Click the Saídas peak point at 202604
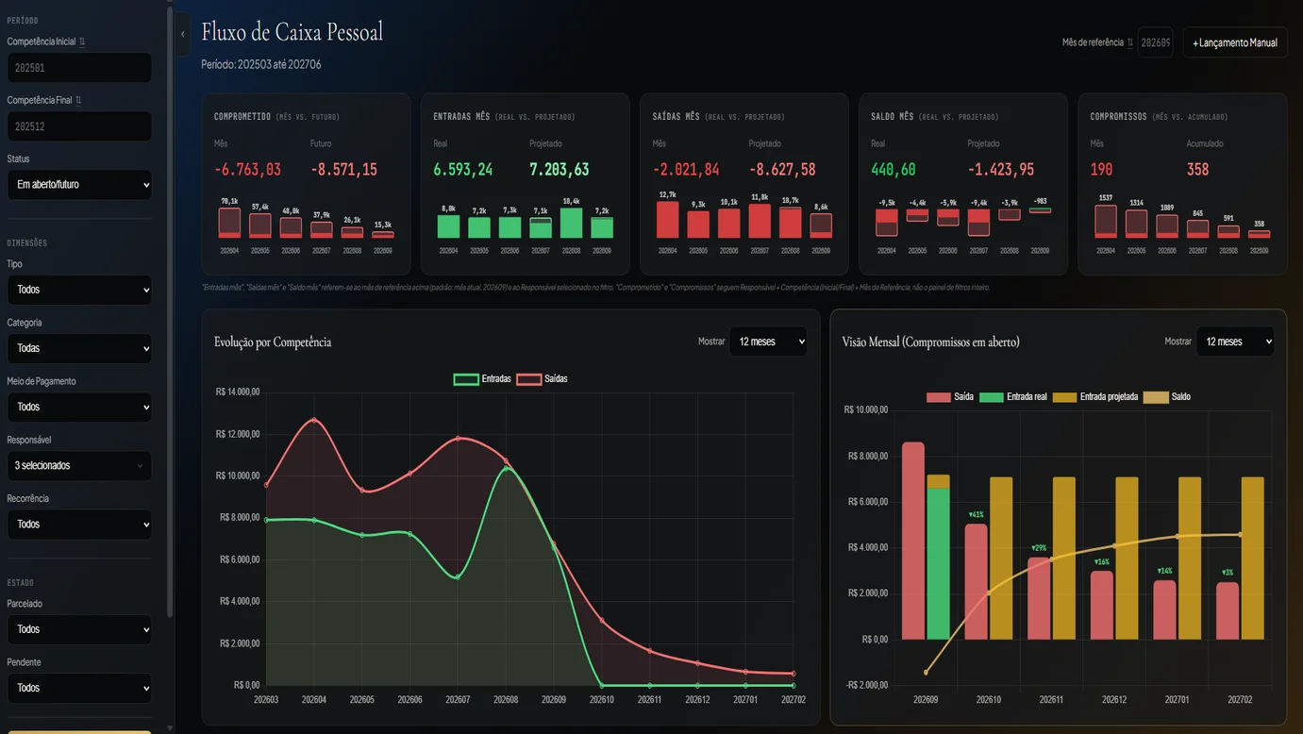This screenshot has height=734, width=1303. tap(314, 420)
